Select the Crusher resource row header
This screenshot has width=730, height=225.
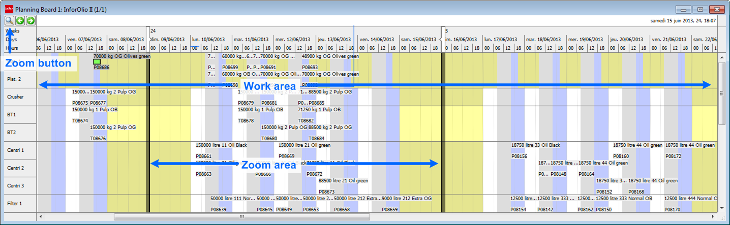[x=19, y=97]
